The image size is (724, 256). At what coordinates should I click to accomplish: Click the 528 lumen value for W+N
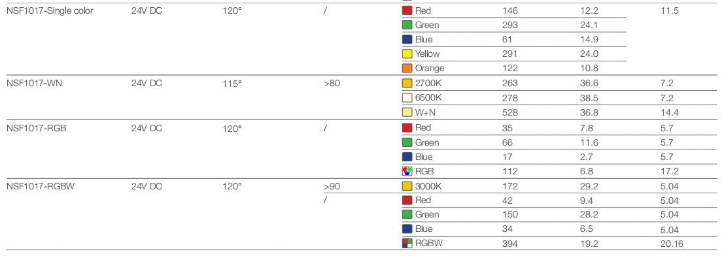[510, 112]
